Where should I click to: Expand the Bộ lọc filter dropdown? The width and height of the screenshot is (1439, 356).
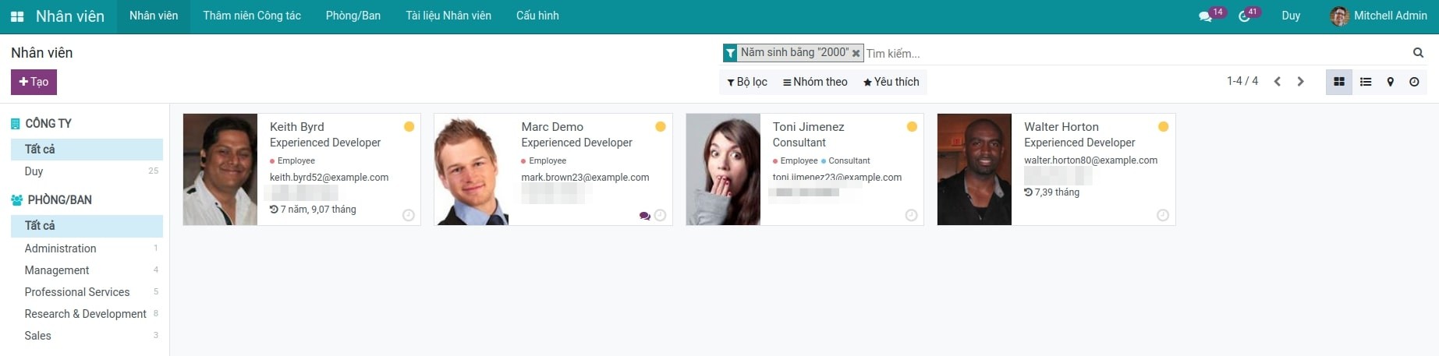pyautogui.click(x=747, y=82)
